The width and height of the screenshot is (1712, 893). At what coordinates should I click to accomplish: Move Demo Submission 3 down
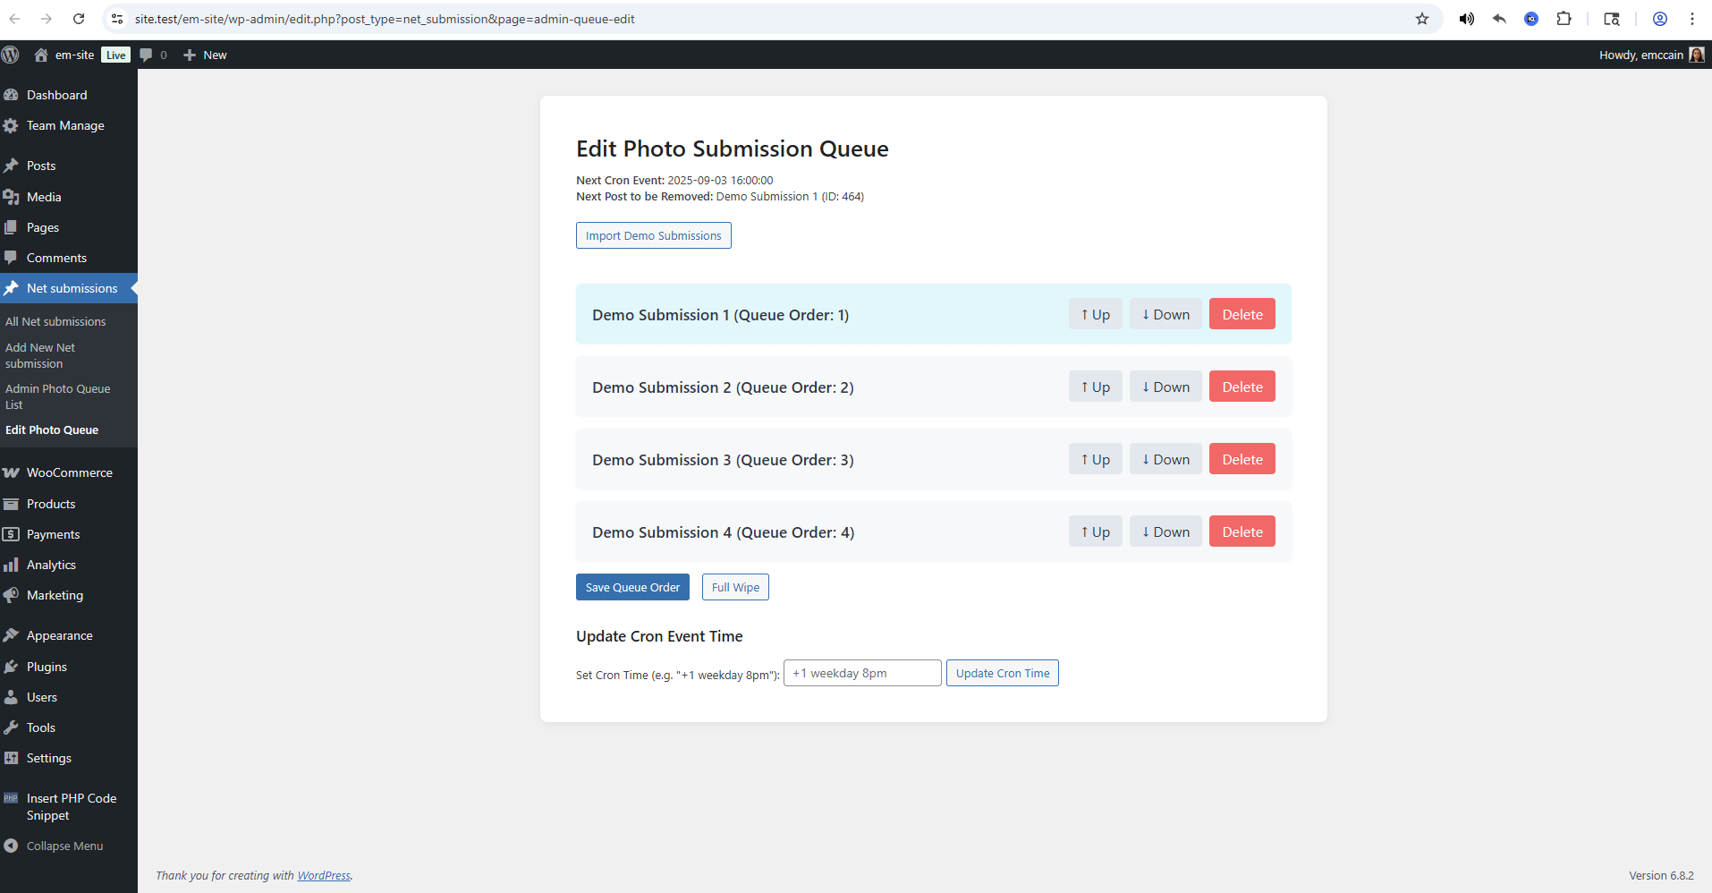click(x=1165, y=459)
